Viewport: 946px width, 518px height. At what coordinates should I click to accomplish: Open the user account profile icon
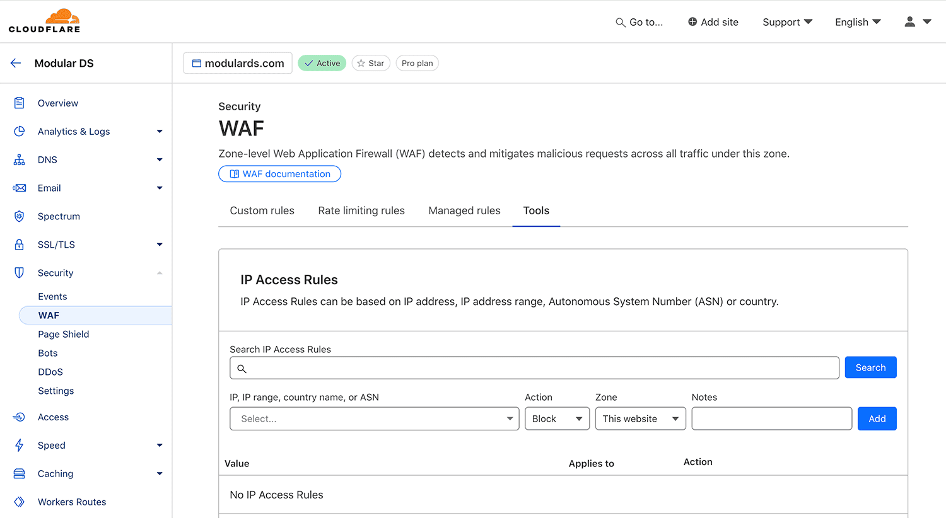[910, 22]
